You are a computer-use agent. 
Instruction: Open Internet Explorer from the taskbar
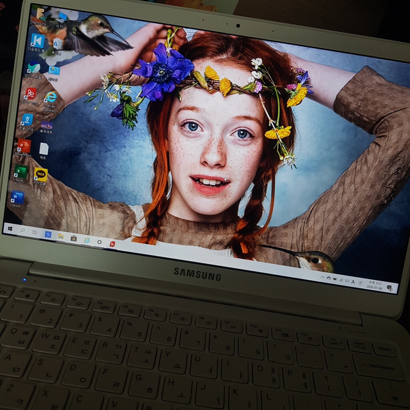86,240
